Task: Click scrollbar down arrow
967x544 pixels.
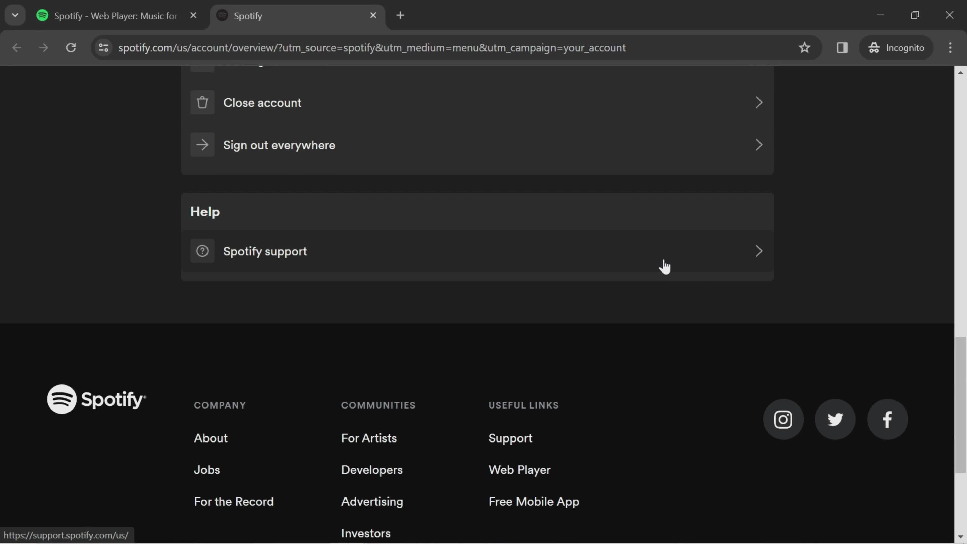Action: 960,537
